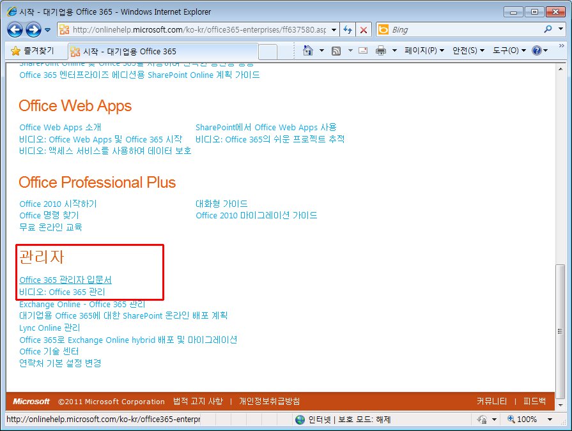Open the 법적 고지 사항 footer link

click(198, 402)
